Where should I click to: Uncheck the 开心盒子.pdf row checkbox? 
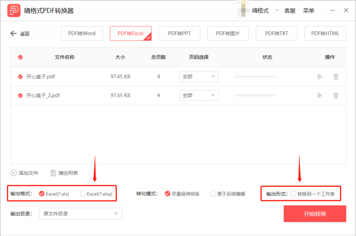pyautogui.click(x=20, y=77)
